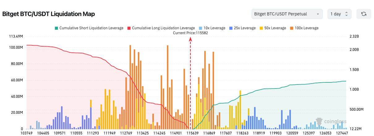Toggle Cumulative Short Liquidation Leverage legend
Screen dimensions: 374x136
(x=89, y=28)
